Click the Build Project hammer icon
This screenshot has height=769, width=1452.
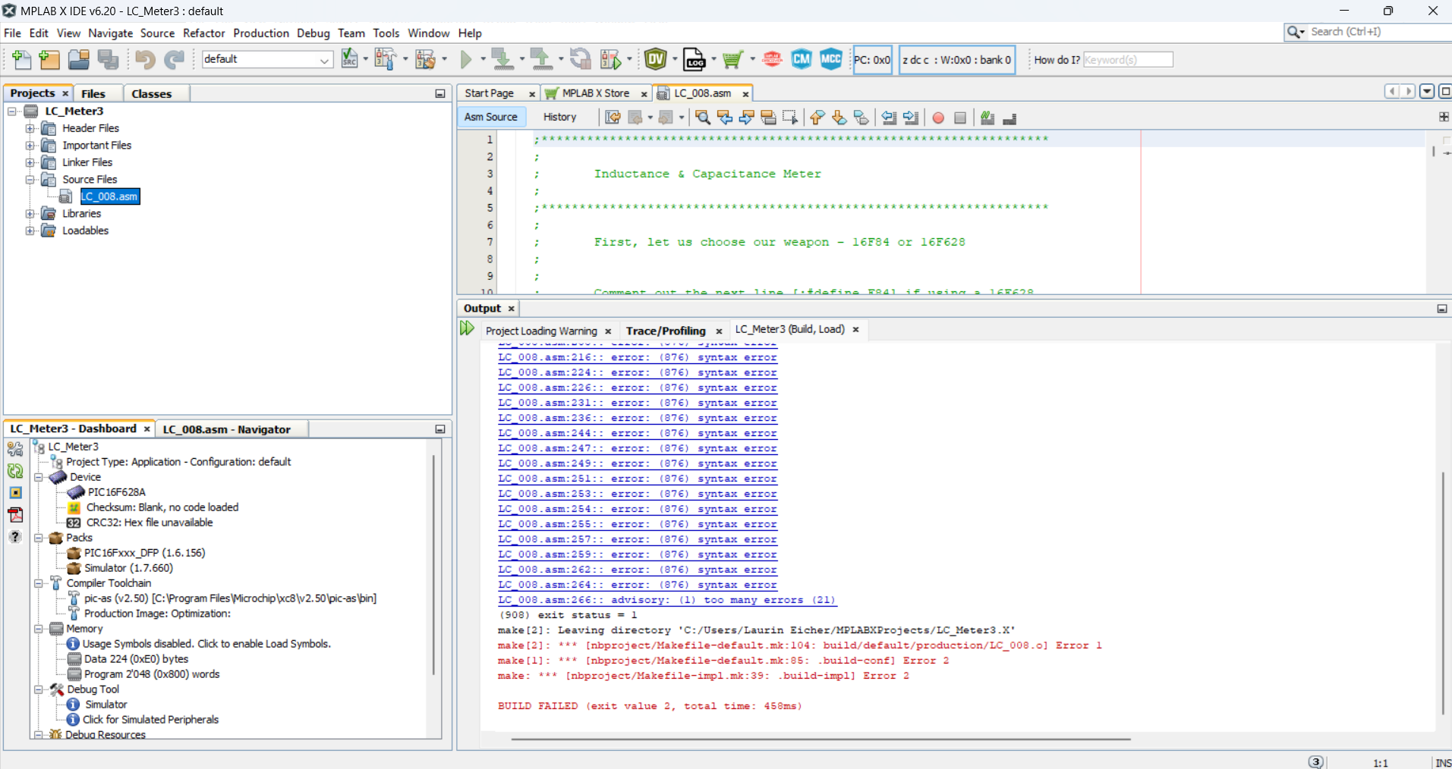pyautogui.click(x=386, y=59)
